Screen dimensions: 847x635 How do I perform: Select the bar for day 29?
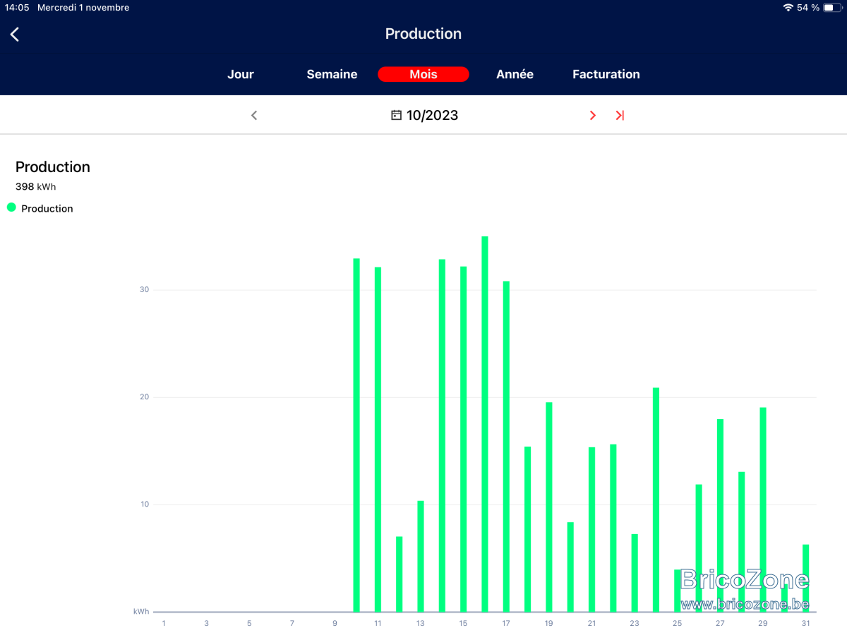click(763, 509)
